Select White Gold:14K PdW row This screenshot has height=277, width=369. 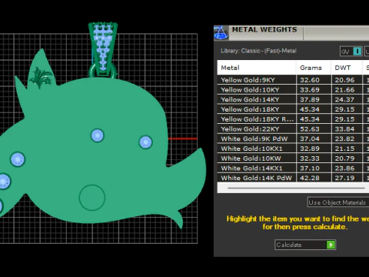[293, 178]
